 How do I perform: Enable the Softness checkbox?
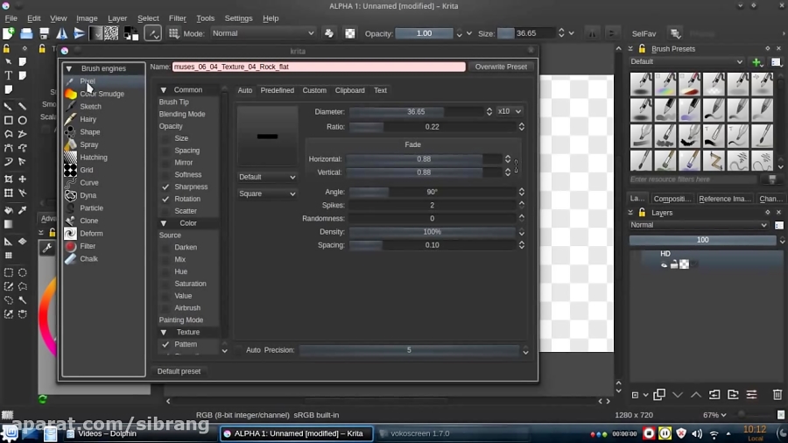(165, 175)
